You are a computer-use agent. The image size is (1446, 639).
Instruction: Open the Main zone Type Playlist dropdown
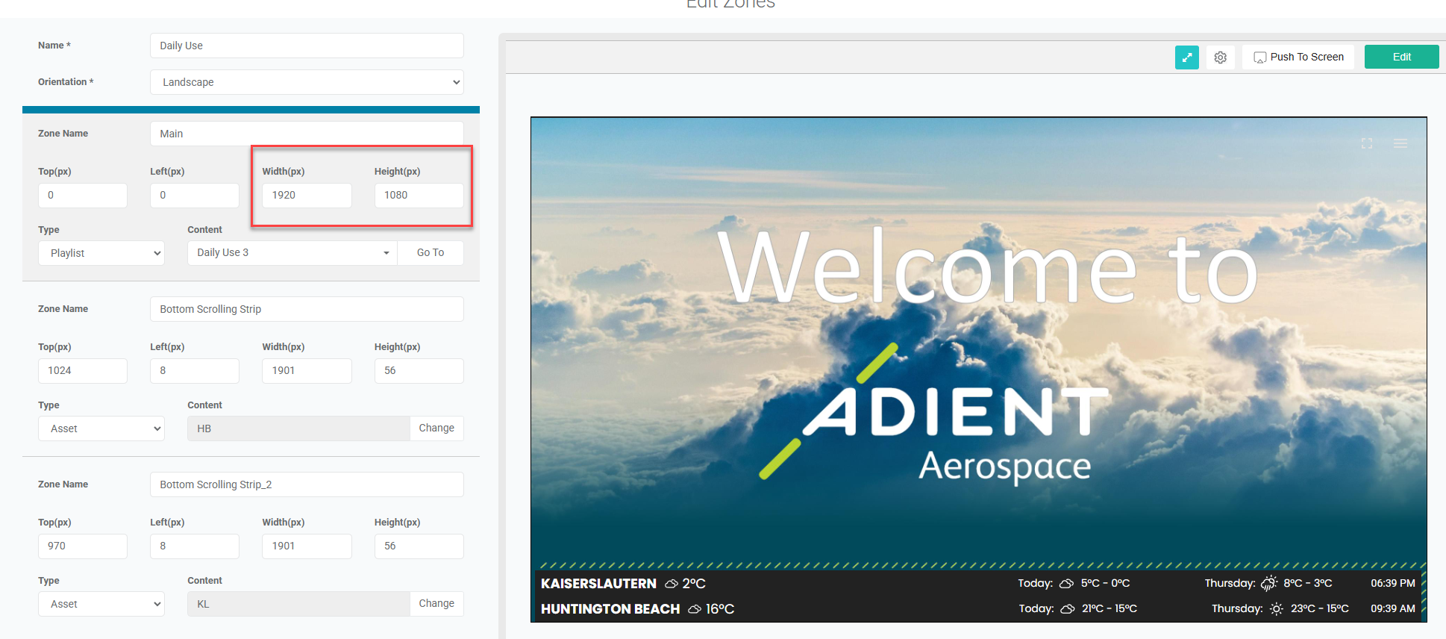pos(101,253)
